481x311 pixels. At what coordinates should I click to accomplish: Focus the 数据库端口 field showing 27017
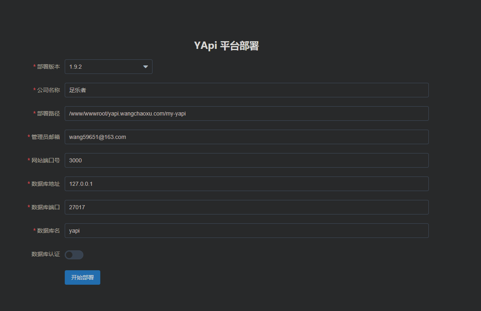247,207
